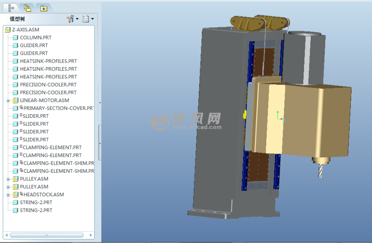Click the tree scrollbar left arrow
Viewport: 372px width, 243px height.
click(x=7, y=235)
